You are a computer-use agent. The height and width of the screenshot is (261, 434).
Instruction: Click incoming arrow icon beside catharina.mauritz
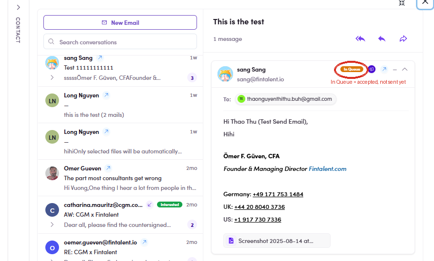(150, 205)
